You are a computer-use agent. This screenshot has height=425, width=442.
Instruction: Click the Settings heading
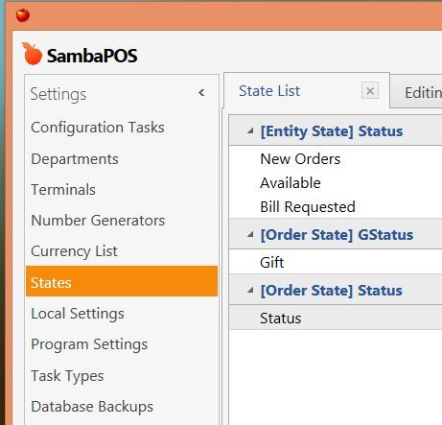58,94
